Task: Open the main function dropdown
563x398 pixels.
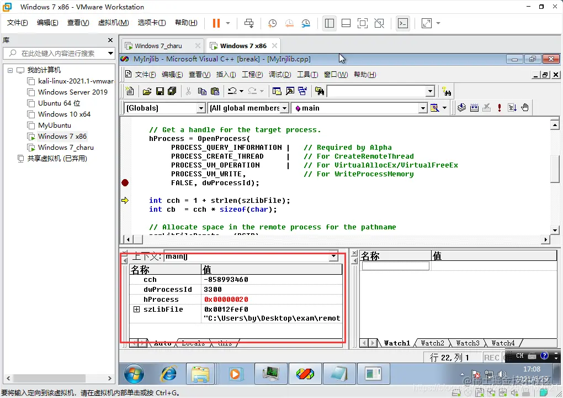Action: [x=423, y=108]
